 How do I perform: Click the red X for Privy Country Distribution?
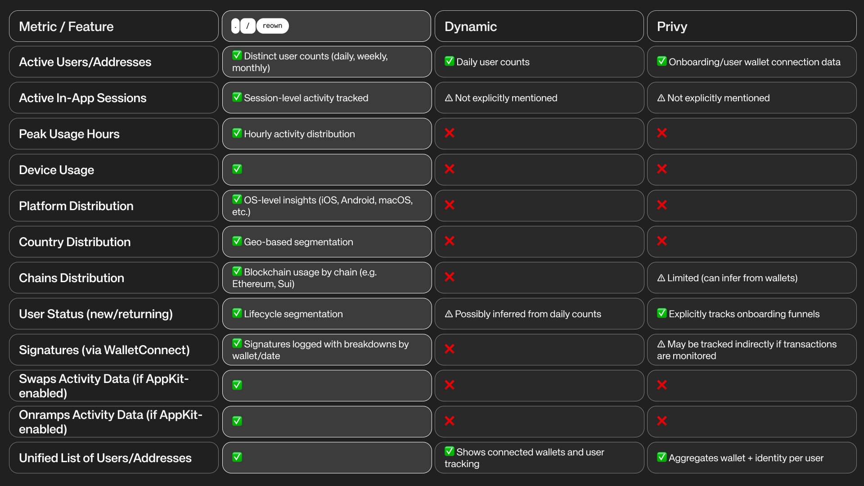tap(662, 241)
